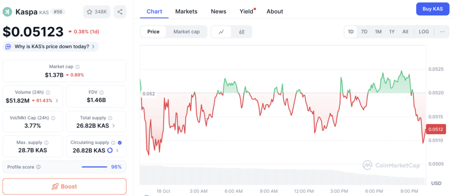
Task: Click the Kaspa logo icon
Action: point(8,12)
